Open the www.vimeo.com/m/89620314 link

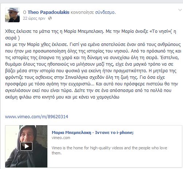(x=36, y=117)
